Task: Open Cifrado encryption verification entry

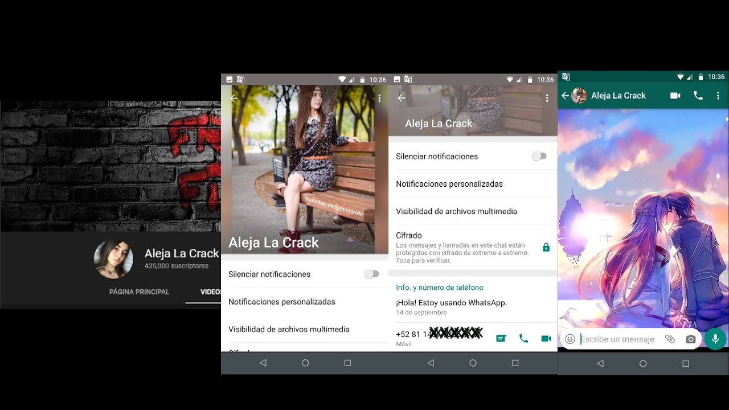Action: pyautogui.click(x=473, y=247)
